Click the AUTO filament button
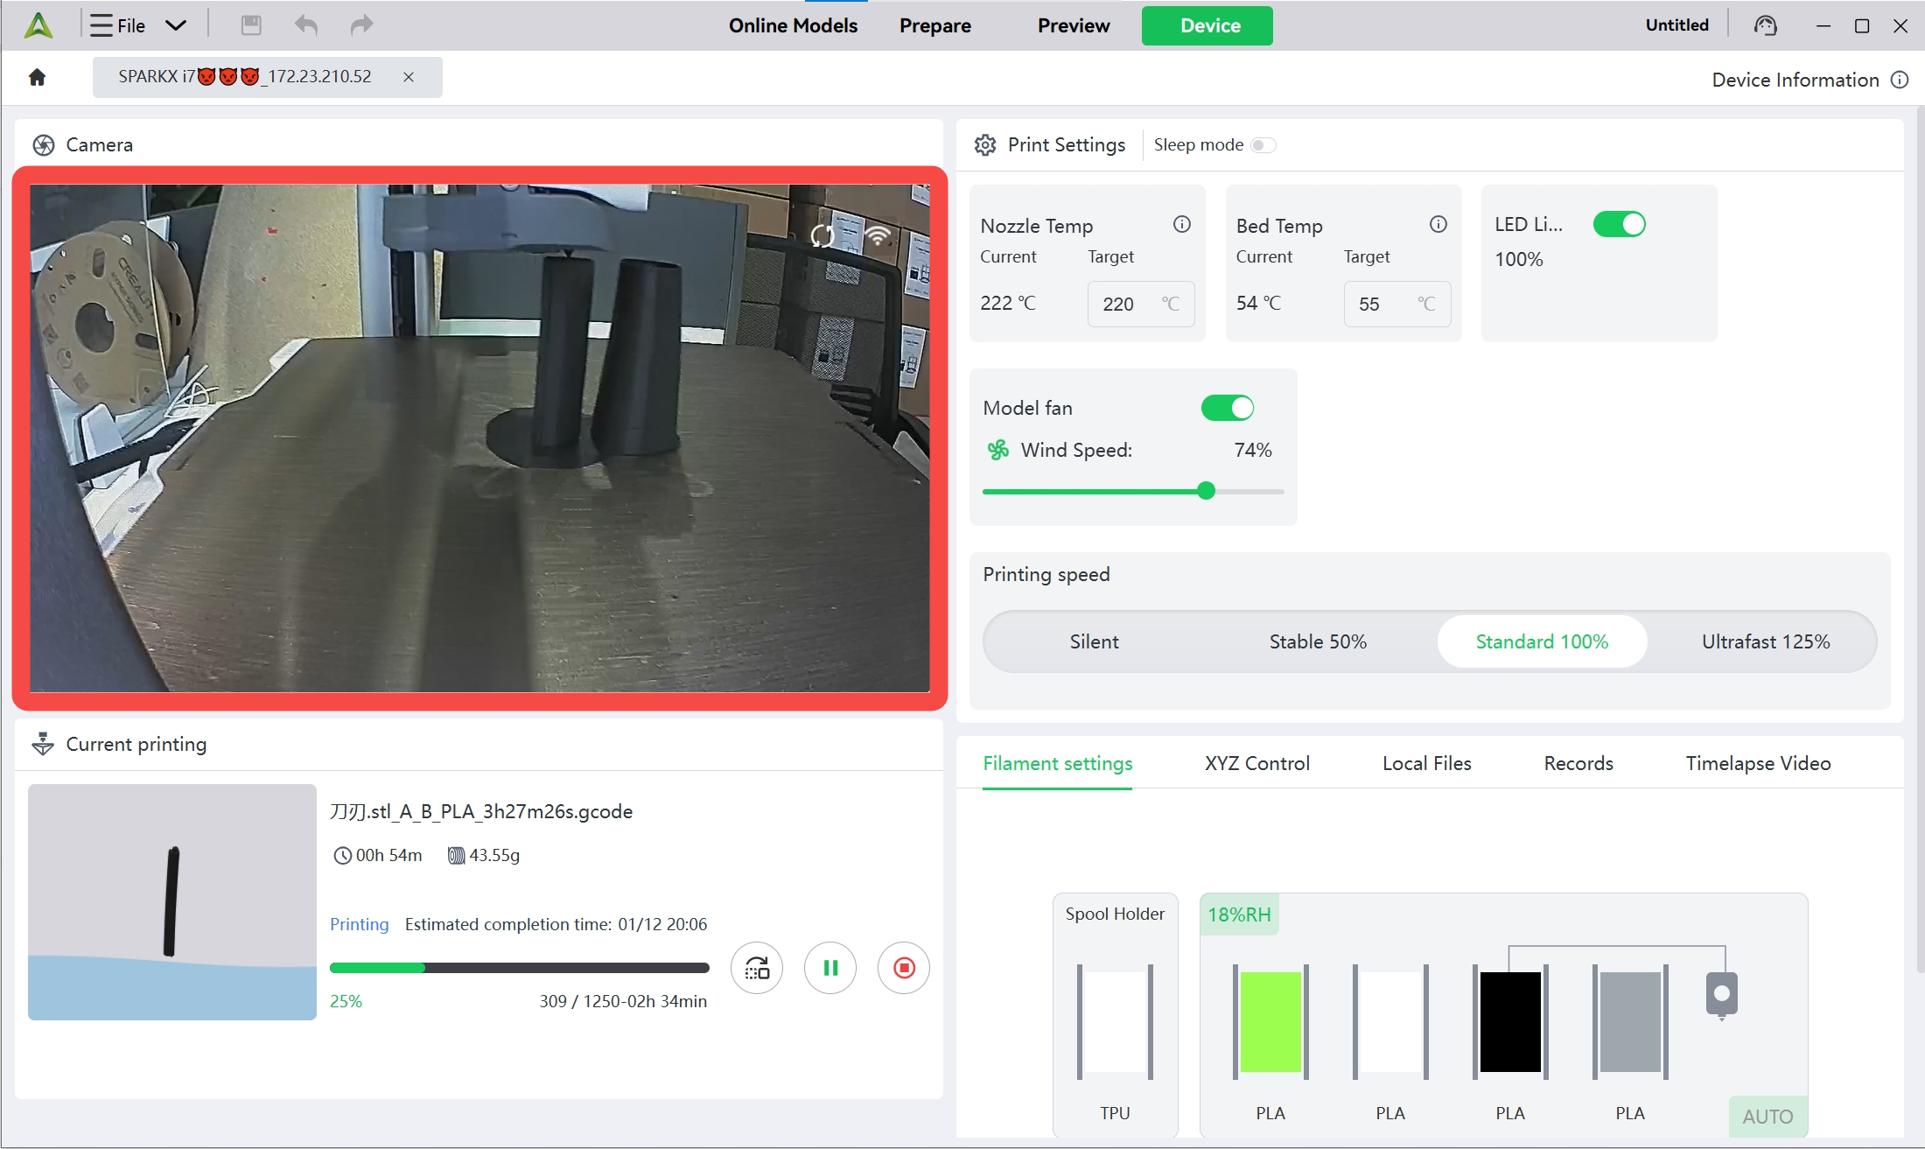The image size is (1925, 1149). (x=1767, y=1116)
